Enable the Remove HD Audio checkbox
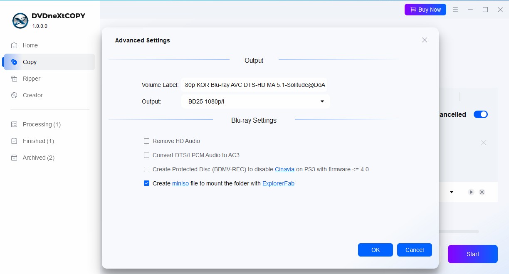 [x=146, y=141]
